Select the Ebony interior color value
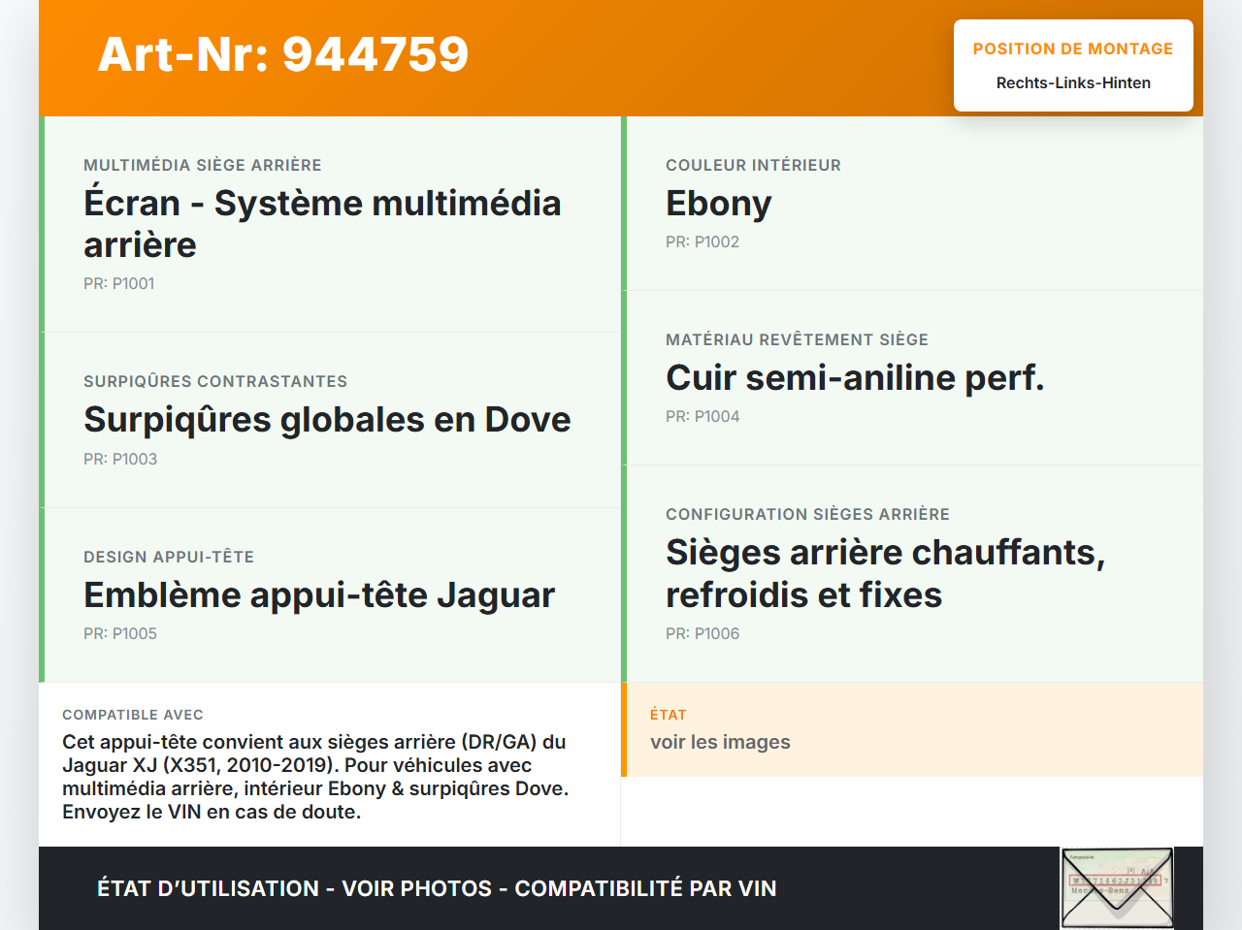The height and width of the screenshot is (930, 1242). [718, 204]
